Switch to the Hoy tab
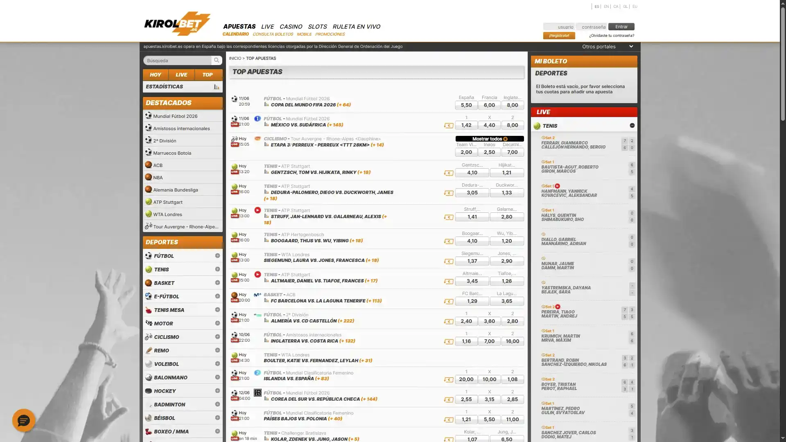 coord(156,75)
